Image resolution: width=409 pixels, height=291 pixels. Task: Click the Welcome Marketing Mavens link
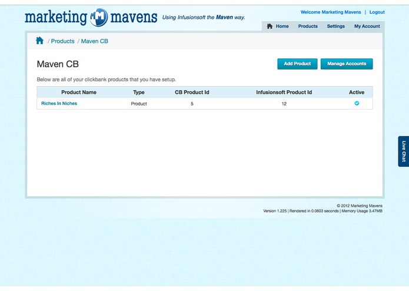tap(331, 12)
